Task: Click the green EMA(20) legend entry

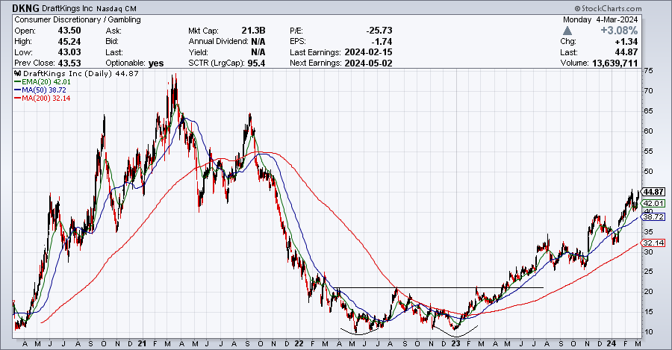Action: point(43,82)
